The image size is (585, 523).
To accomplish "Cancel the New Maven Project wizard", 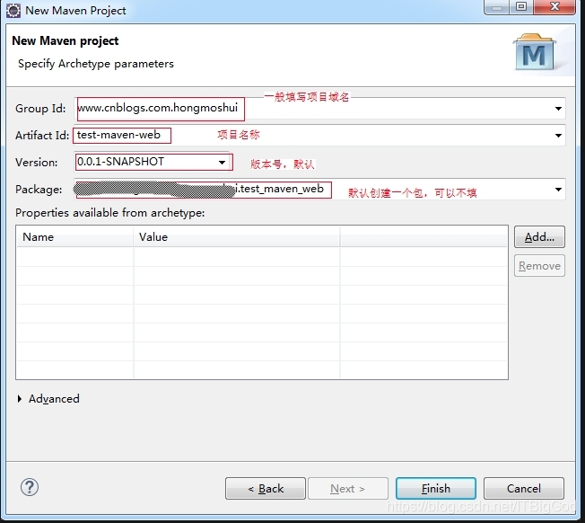I will (x=524, y=488).
